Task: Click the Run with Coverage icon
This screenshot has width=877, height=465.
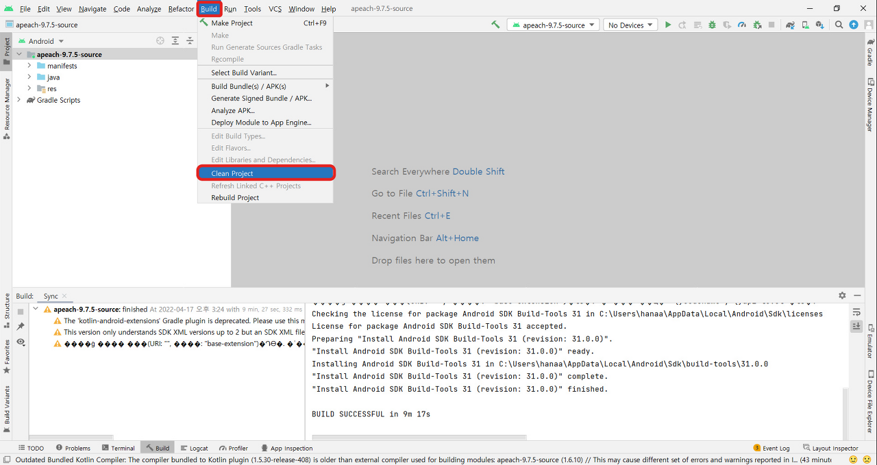Action: pyautogui.click(x=727, y=25)
